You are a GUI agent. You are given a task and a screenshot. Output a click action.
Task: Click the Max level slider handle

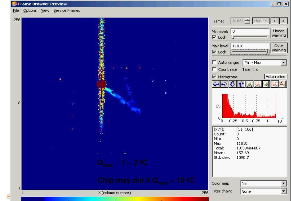tap(267, 52)
